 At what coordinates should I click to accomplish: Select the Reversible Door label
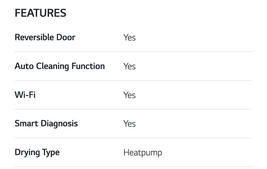[45, 37]
